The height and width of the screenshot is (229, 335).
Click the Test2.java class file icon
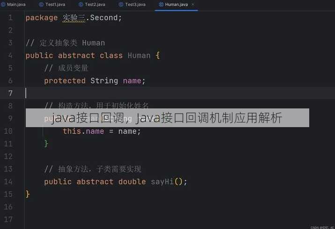[81, 5]
